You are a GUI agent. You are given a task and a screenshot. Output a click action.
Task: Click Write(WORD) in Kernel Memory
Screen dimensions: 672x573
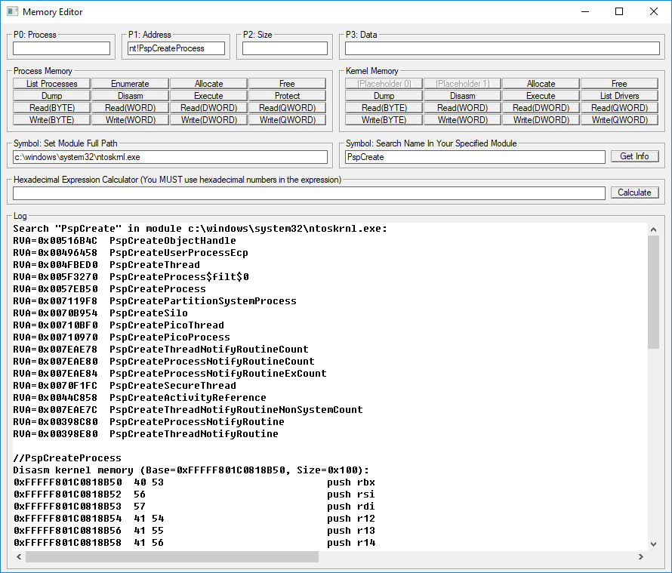462,119
